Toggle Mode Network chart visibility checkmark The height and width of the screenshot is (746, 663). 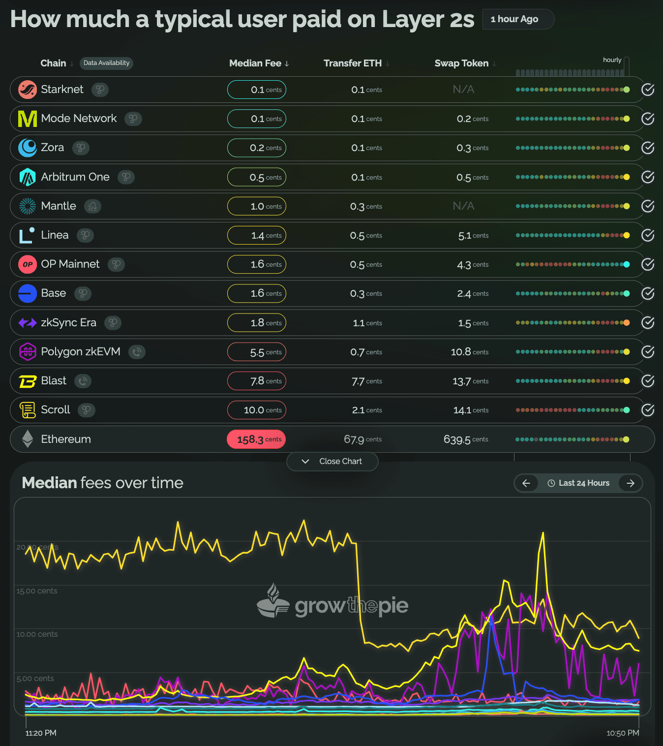click(648, 119)
